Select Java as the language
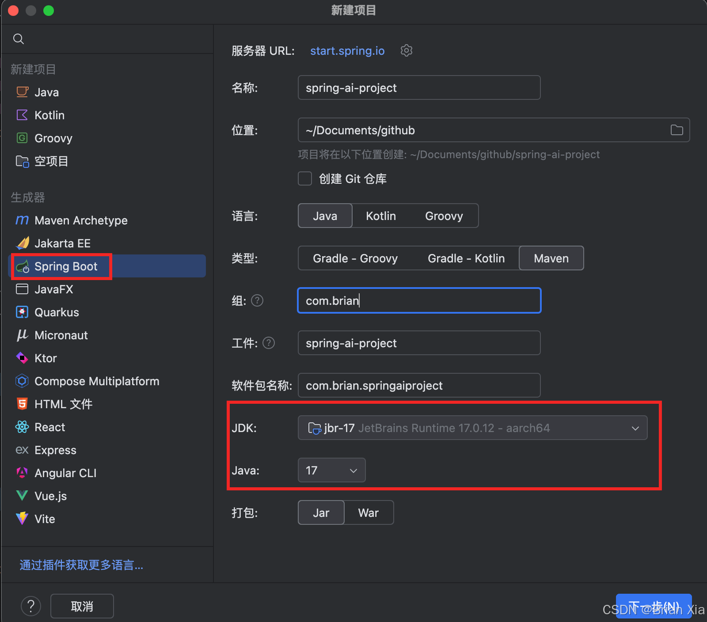Screen dimensions: 707x622 (325, 216)
